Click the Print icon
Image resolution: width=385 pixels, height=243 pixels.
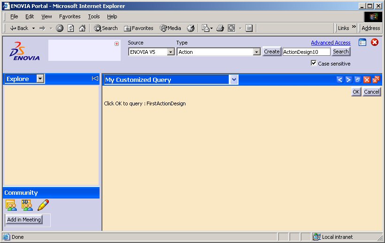[x=220, y=29]
